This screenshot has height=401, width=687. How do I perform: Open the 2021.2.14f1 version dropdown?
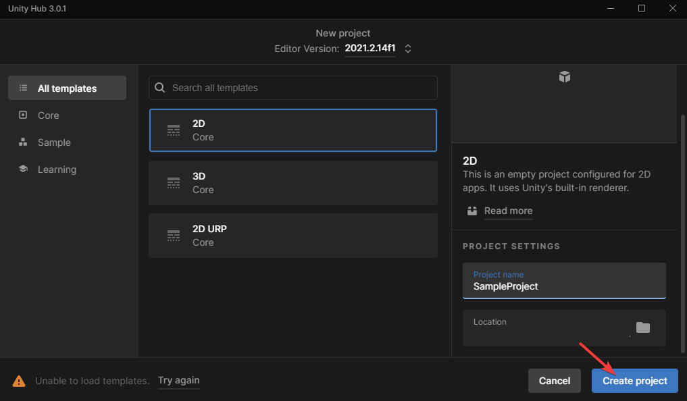pyautogui.click(x=370, y=48)
